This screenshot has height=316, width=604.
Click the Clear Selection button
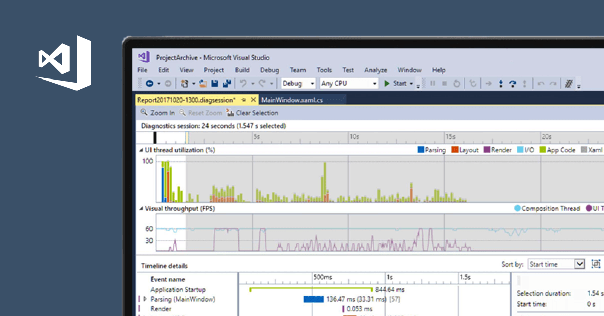(x=252, y=113)
